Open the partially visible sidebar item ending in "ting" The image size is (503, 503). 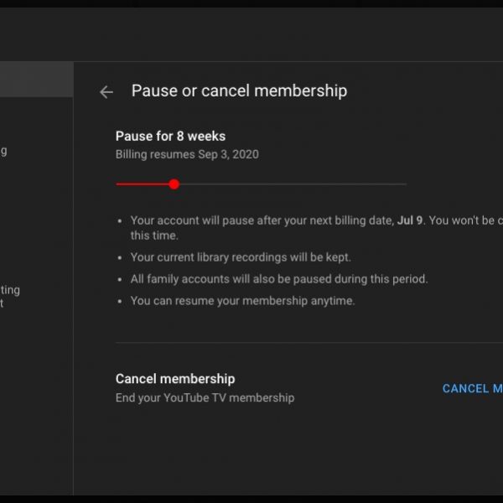10,290
